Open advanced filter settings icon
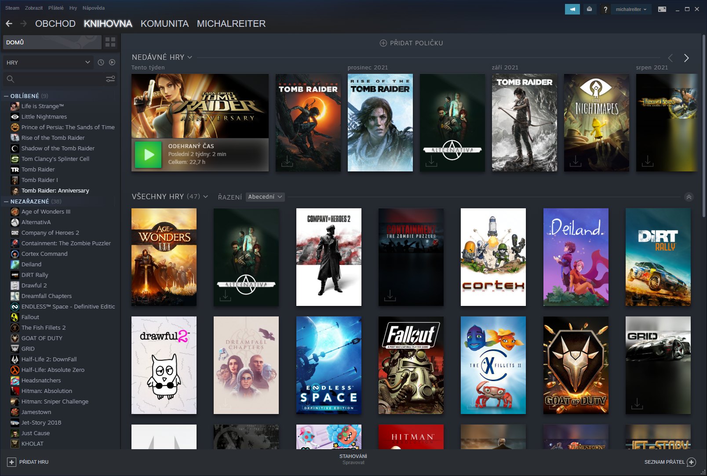The width and height of the screenshot is (707, 476). click(110, 79)
